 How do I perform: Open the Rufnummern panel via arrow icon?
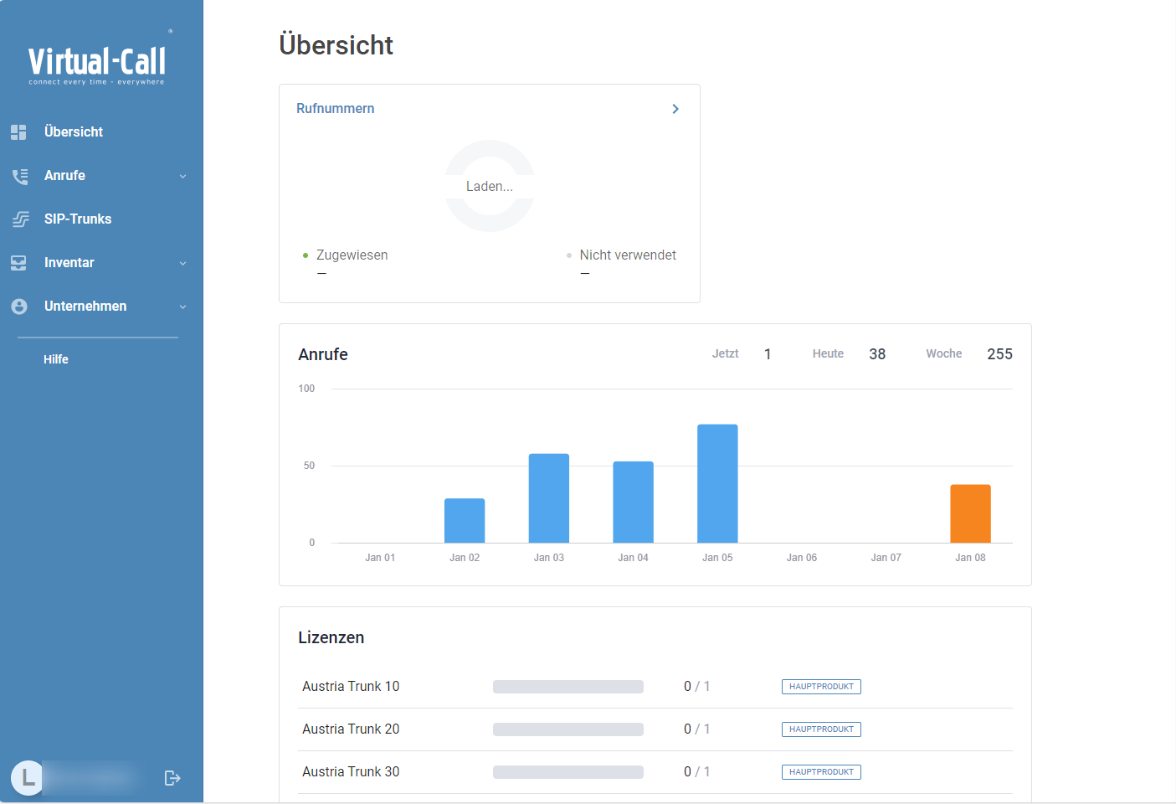pyautogui.click(x=675, y=109)
